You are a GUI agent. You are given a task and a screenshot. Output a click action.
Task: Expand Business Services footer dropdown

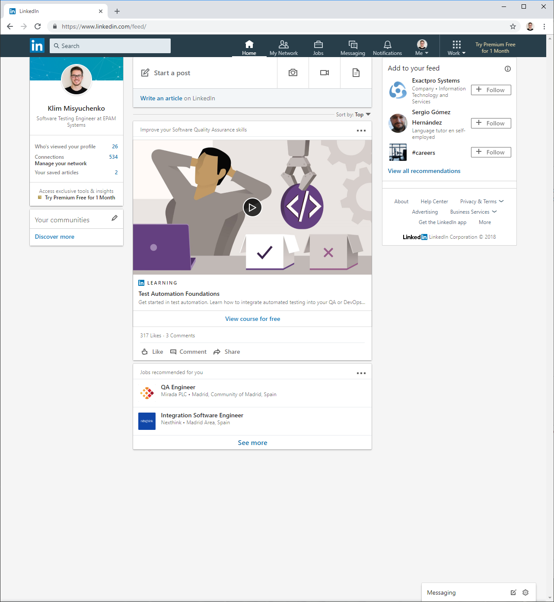coord(473,212)
